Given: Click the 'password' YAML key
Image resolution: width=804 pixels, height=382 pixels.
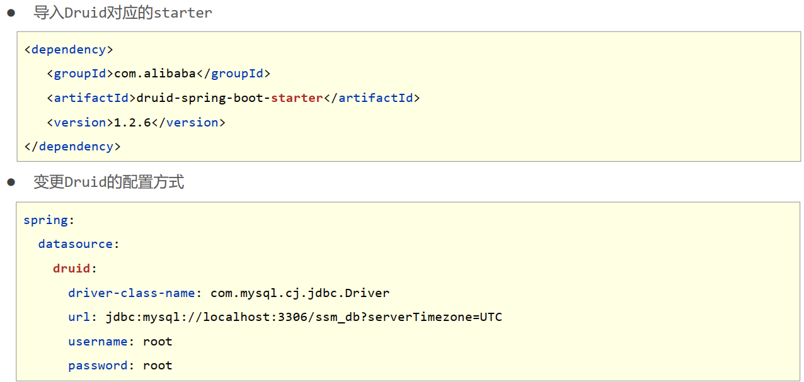Looking at the screenshot, I should click(x=98, y=366).
